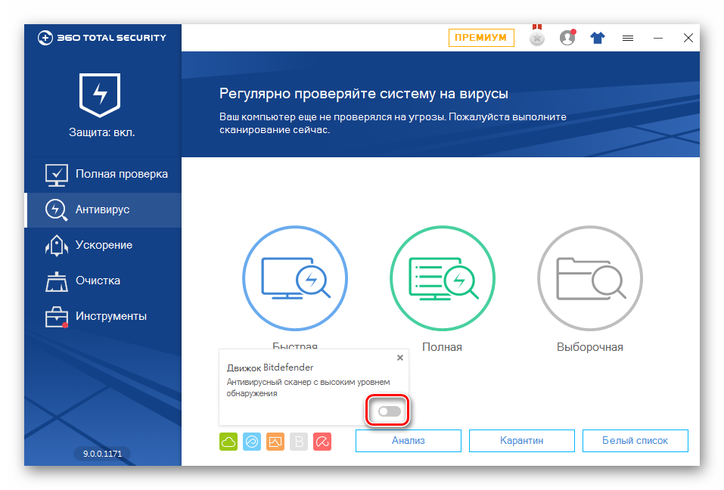Open the Белый список whitelist

(x=635, y=441)
